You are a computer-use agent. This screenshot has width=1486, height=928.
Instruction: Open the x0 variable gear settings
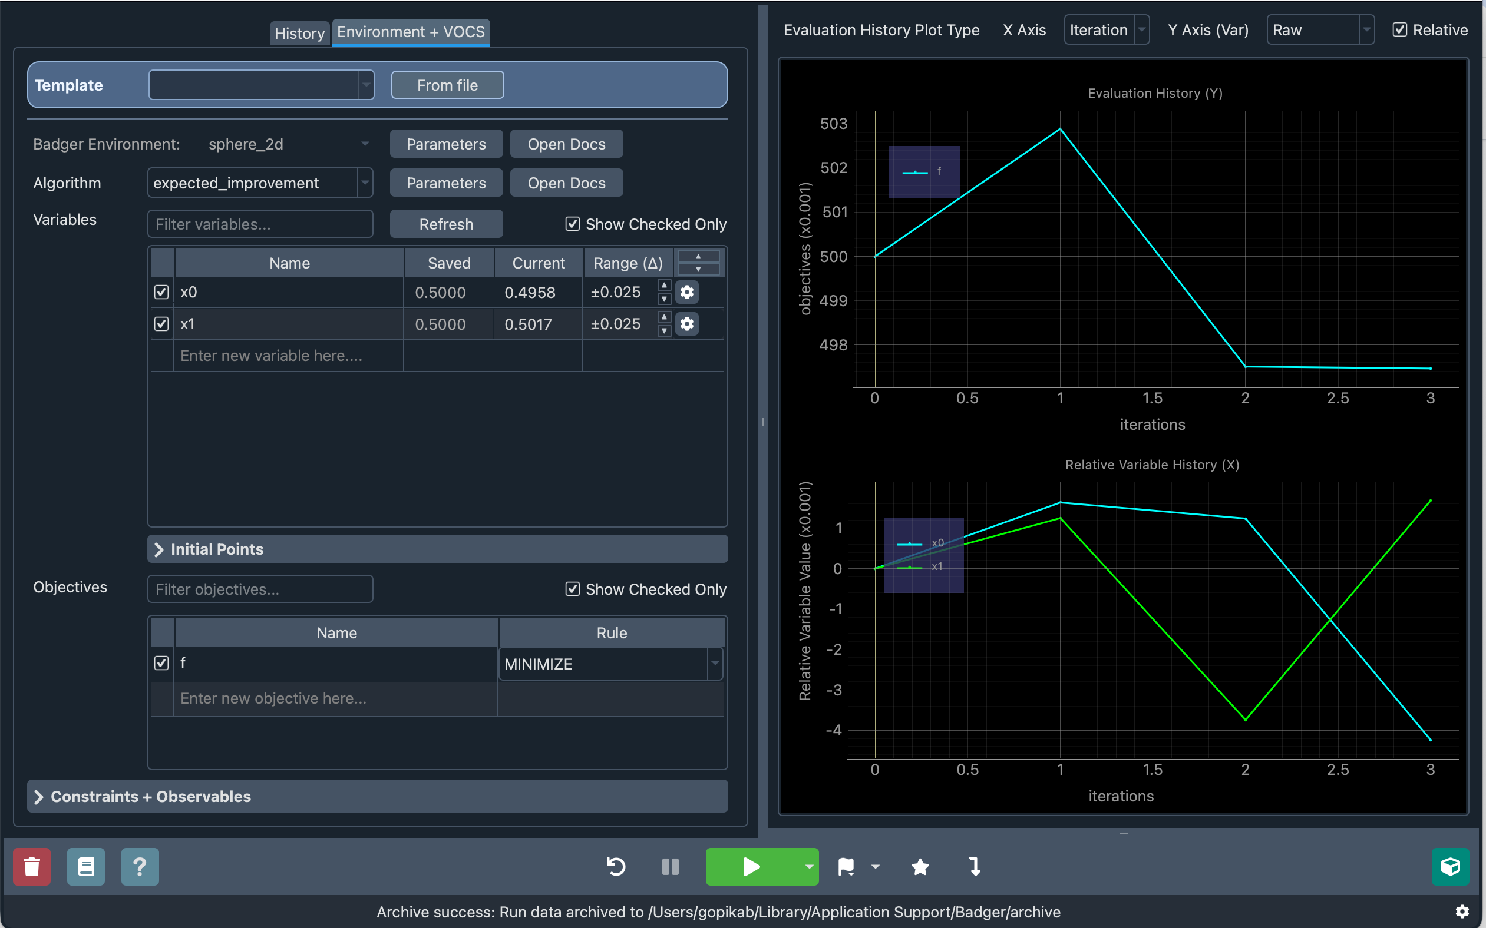[x=686, y=292]
